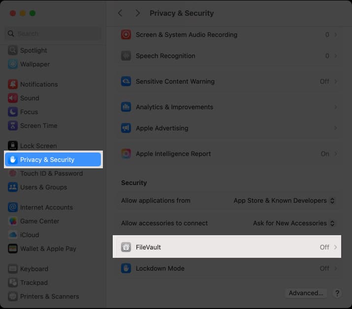This screenshot has width=352, height=309.
Task: Click the Game Center icon
Action: tap(13, 221)
